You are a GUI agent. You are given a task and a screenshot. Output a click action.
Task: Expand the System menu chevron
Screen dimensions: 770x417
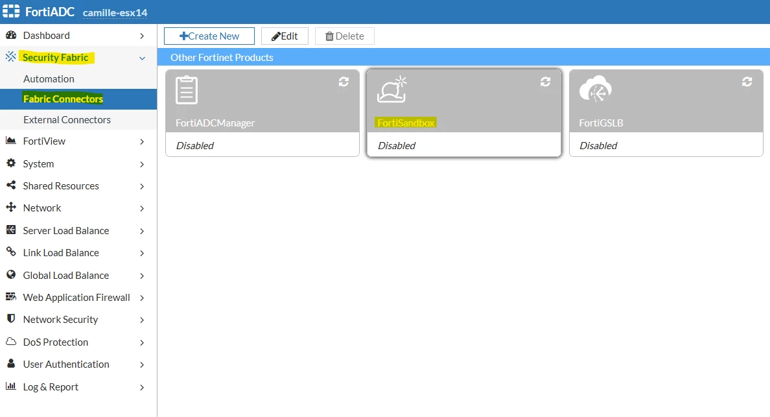[142, 164]
